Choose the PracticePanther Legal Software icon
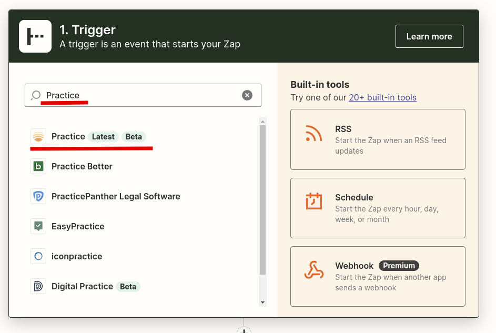Image resolution: width=496 pixels, height=333 pixels. (x=38, y=196)
